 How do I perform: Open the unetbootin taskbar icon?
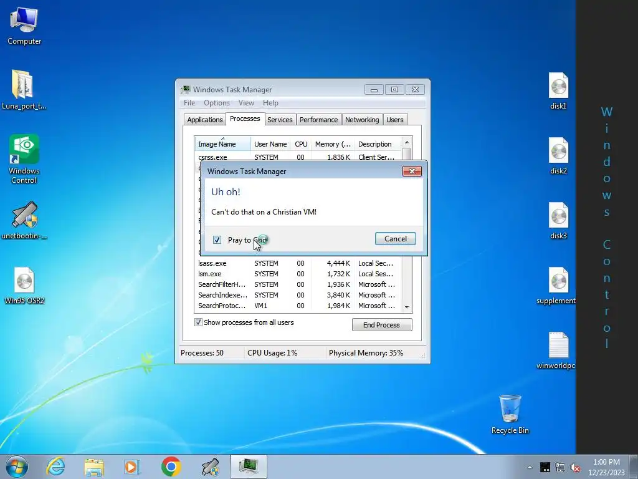[x=210, y=467]
